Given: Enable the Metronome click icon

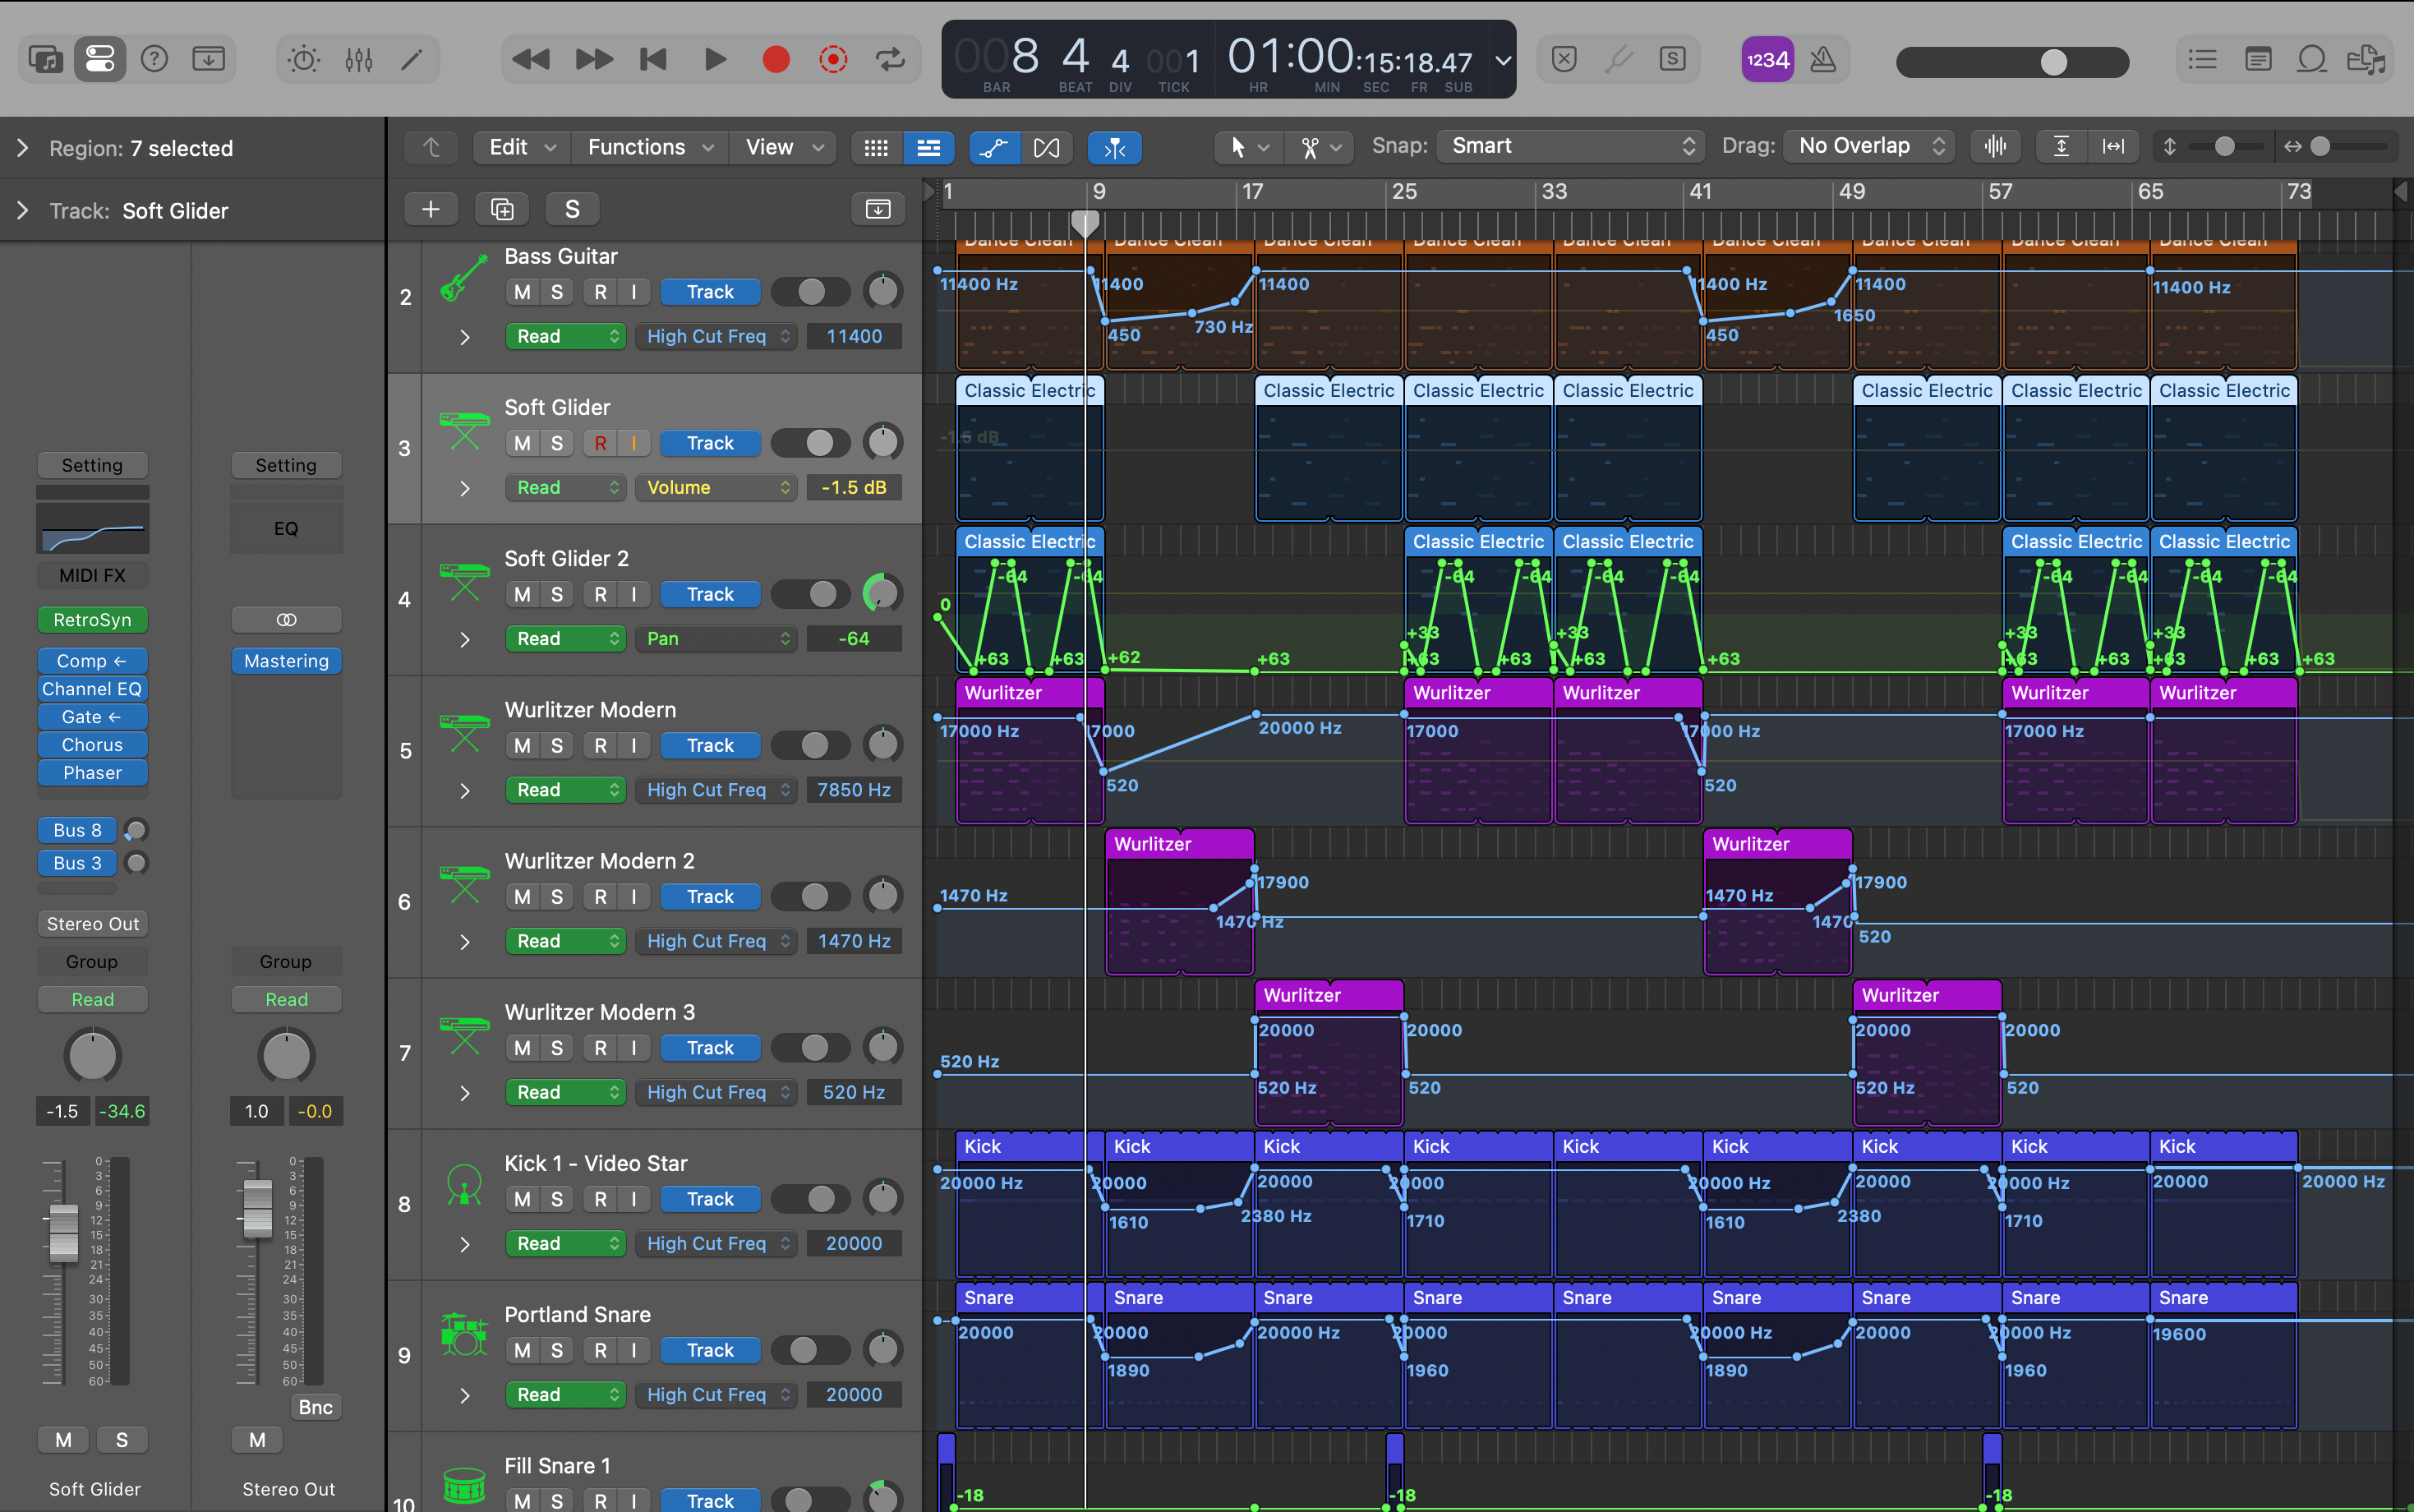Looking at the screenshot, I should click(1823, 60).
